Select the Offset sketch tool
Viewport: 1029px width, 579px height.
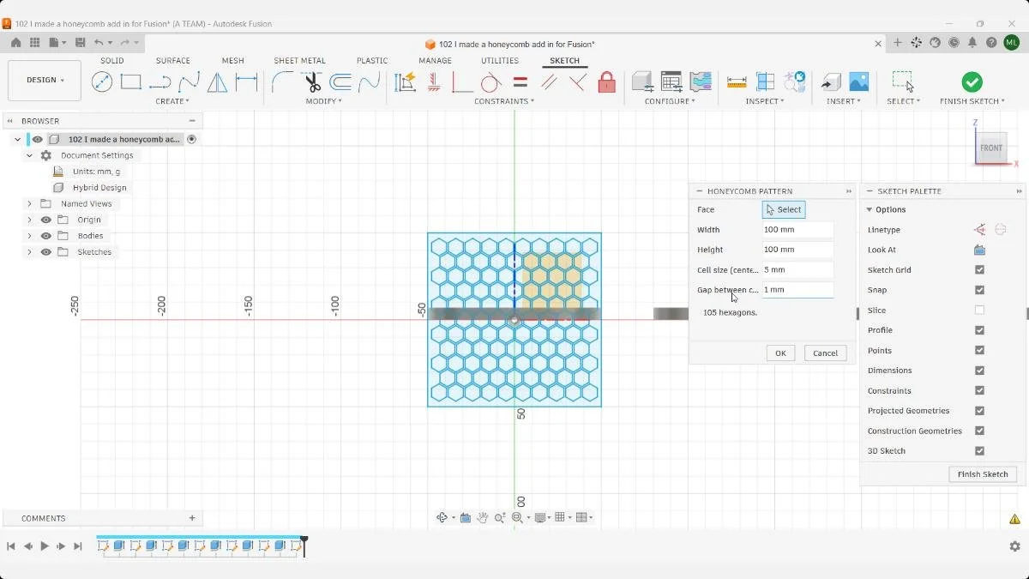pyautogui.click(x=340, y=82)
